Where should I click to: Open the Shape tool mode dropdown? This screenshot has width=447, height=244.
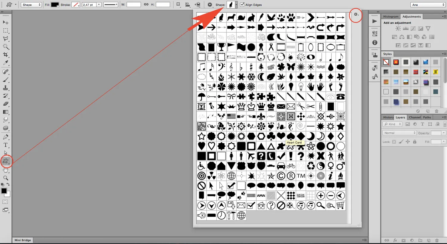[x=31, y=4]
